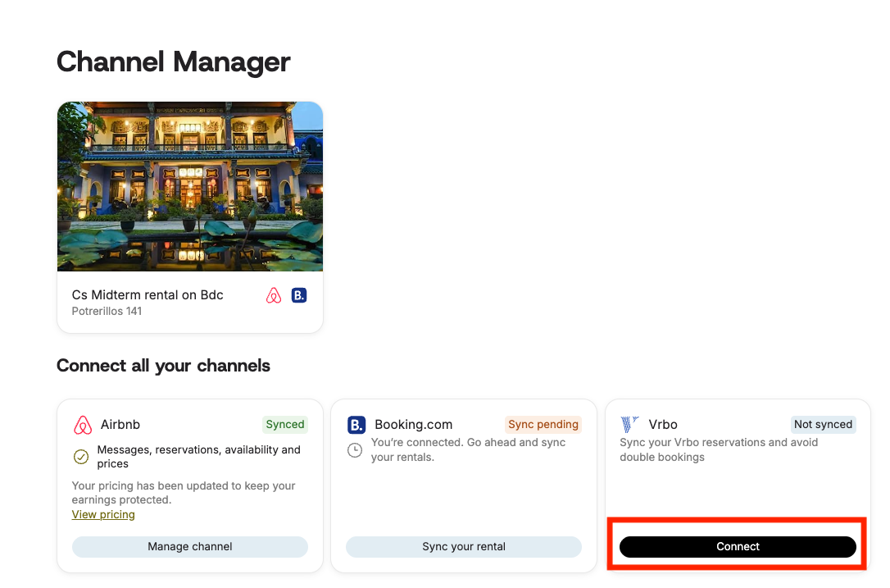Click the Not synced status badge
This screenshot has width=890, height=588.
coord(823,425)
